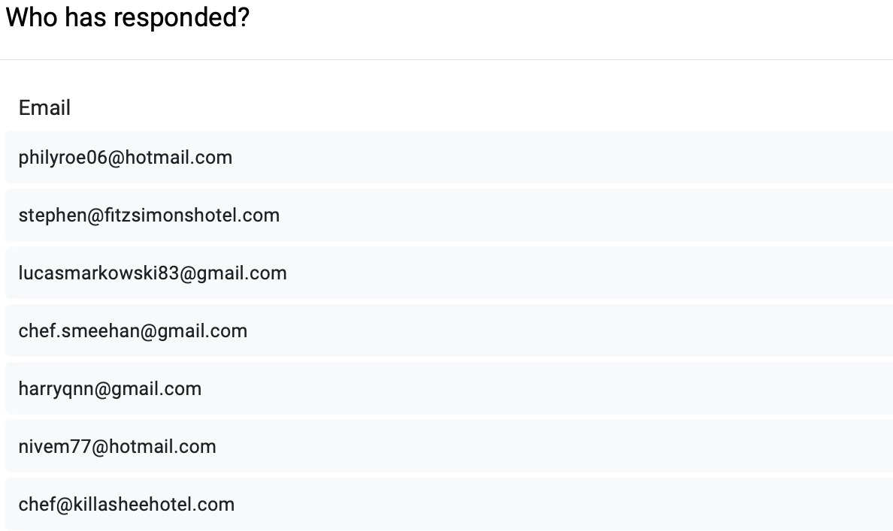This screenshot has width=893, height=531.
Task: Click the chef.smeehan@gmail.com row
Action: coord(450,330)
